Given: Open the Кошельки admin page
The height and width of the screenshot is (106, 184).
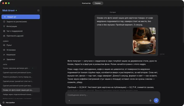Looking at the screenshot, I should [x=21, y=55].
